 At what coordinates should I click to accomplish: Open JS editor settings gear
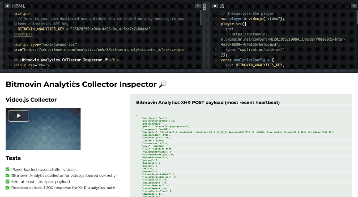pyautogui.click(x=215, y=6)
